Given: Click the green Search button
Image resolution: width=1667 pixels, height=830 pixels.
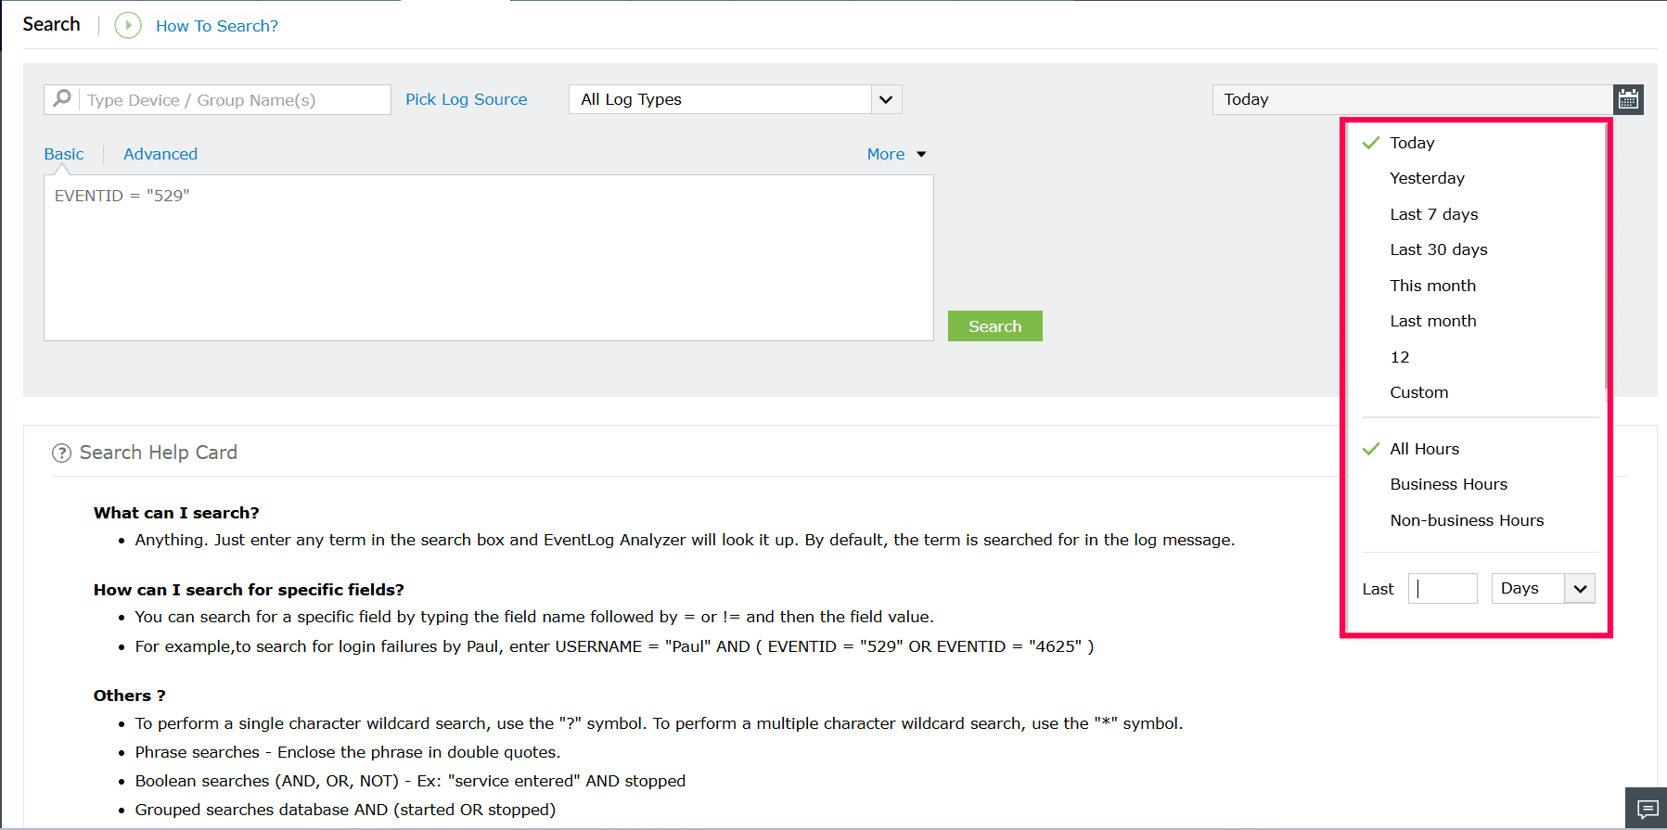Looking at the screenshot, I should point(995,326).
